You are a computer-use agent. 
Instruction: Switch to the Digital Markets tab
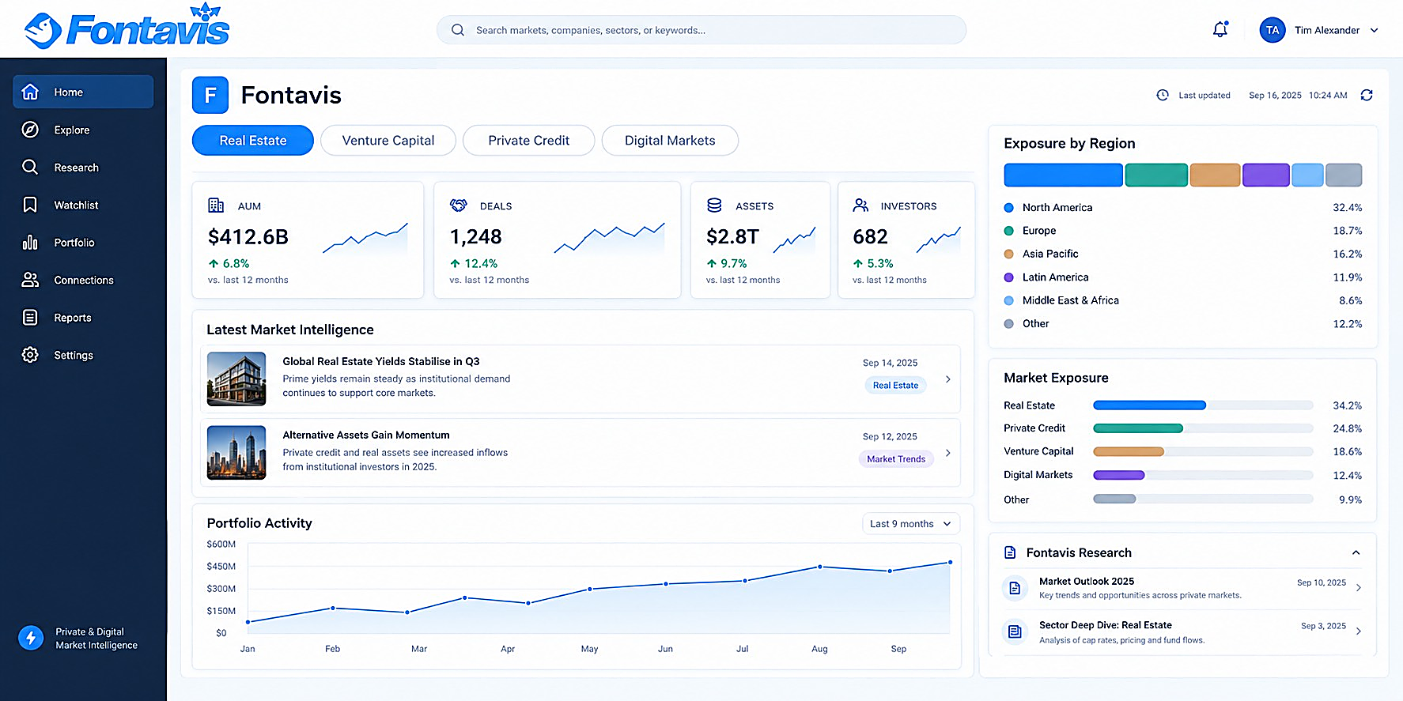coord(670,141)
